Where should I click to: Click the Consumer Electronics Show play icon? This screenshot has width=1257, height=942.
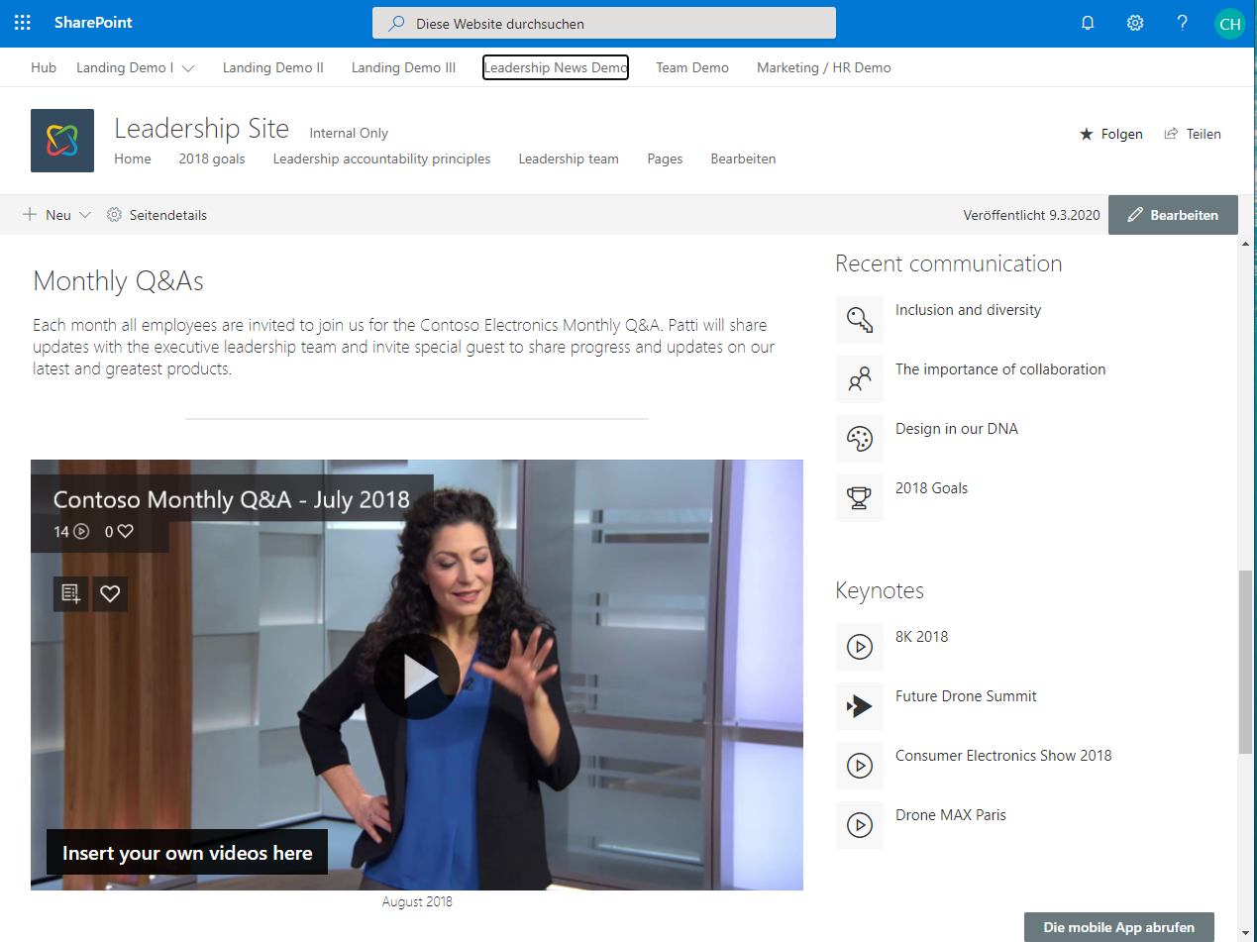860,766
